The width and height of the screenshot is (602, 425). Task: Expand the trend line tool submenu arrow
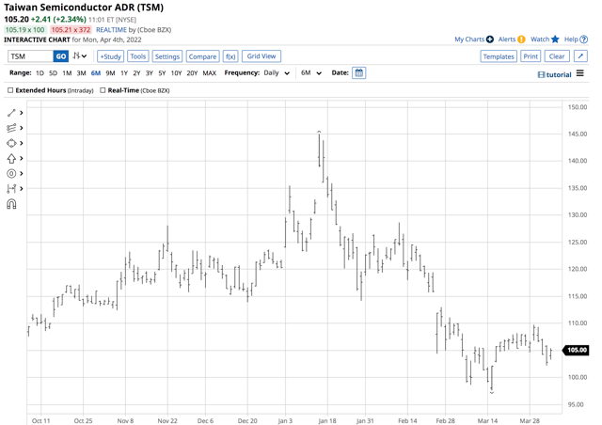click(x=22, y=113)
